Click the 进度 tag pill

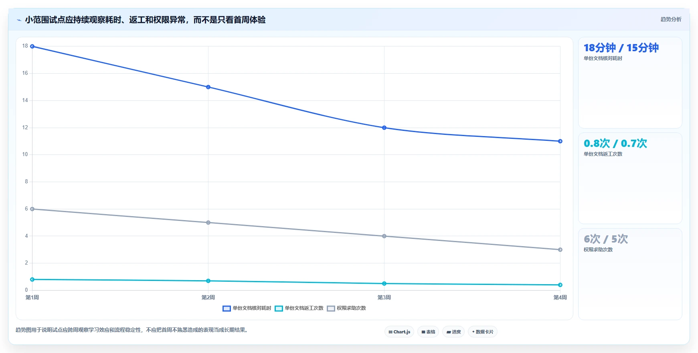point(453,332)
